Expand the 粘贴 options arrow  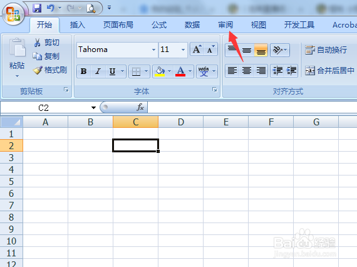(x=17, y=76)
